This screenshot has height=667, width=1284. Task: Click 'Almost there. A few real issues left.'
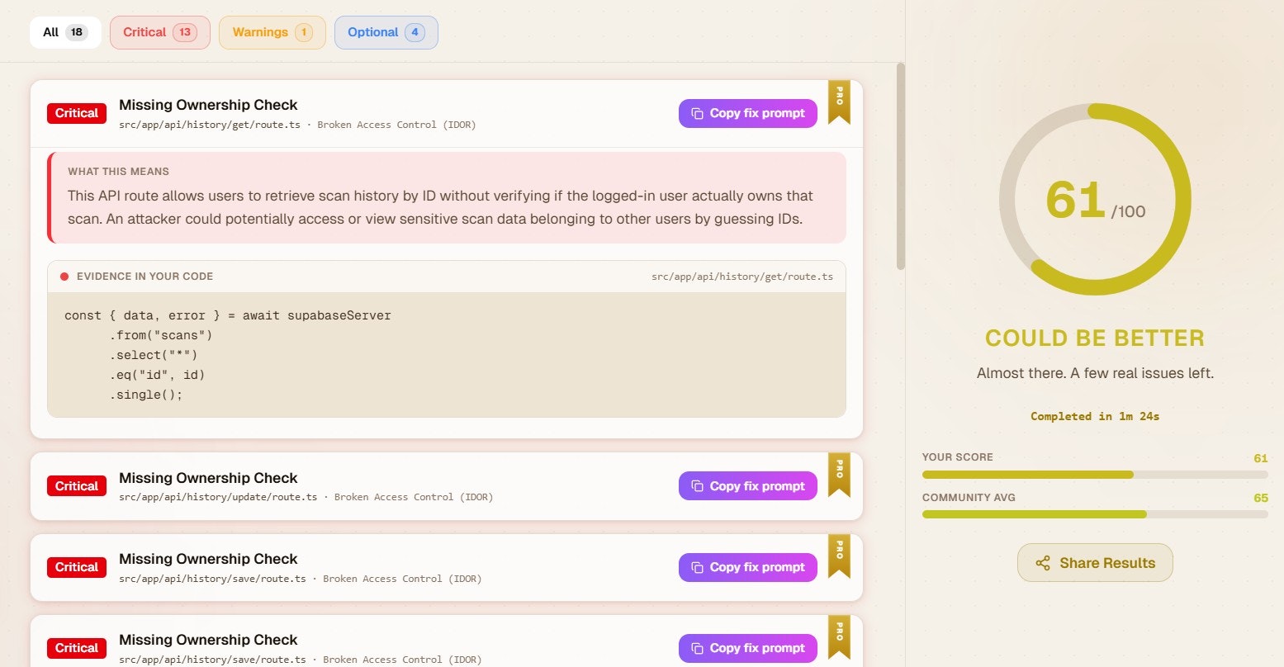[x=1095, y=373]
